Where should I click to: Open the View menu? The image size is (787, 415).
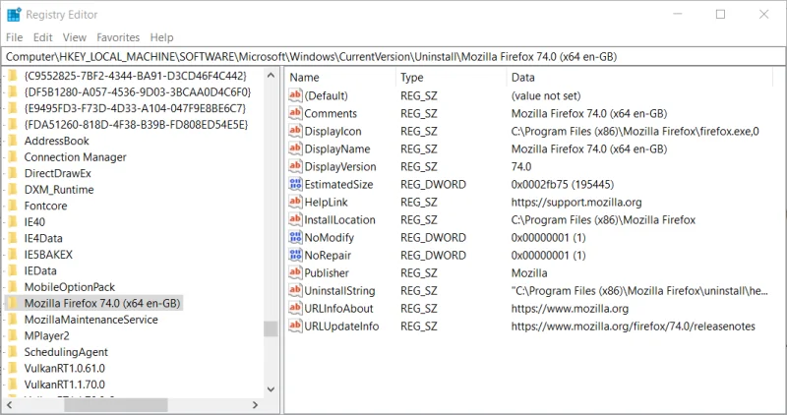(75, 37)
